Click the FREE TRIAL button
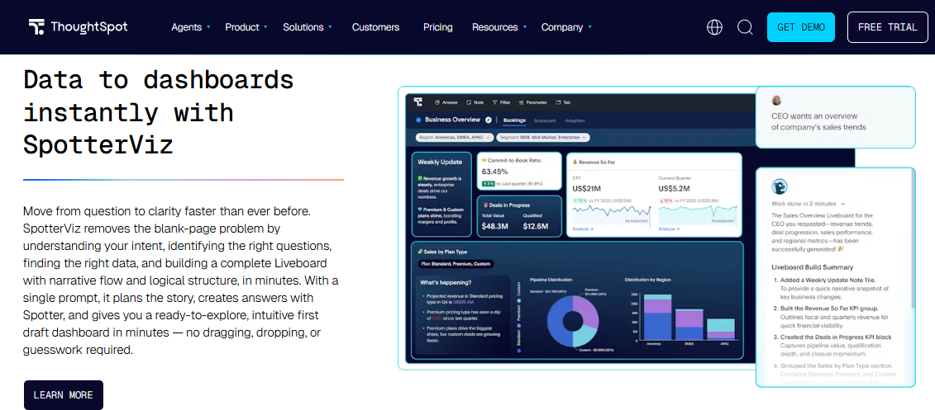 click(x=887, y=27)
